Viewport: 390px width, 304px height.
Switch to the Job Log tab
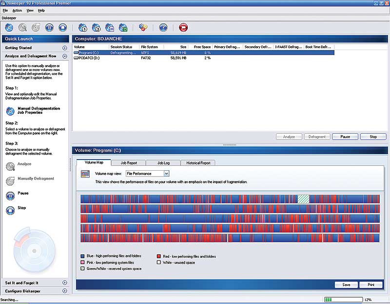[x=163, y=163]
